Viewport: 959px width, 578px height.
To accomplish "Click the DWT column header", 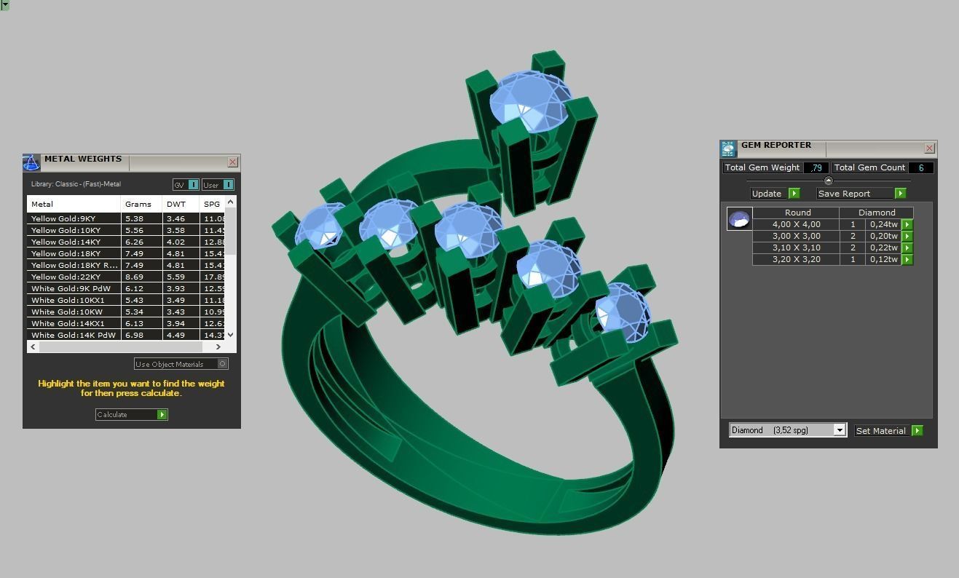I will tap(181, 204).
